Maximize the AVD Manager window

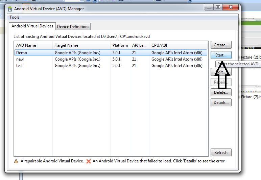pyautogui.click(x=218, y=7)
